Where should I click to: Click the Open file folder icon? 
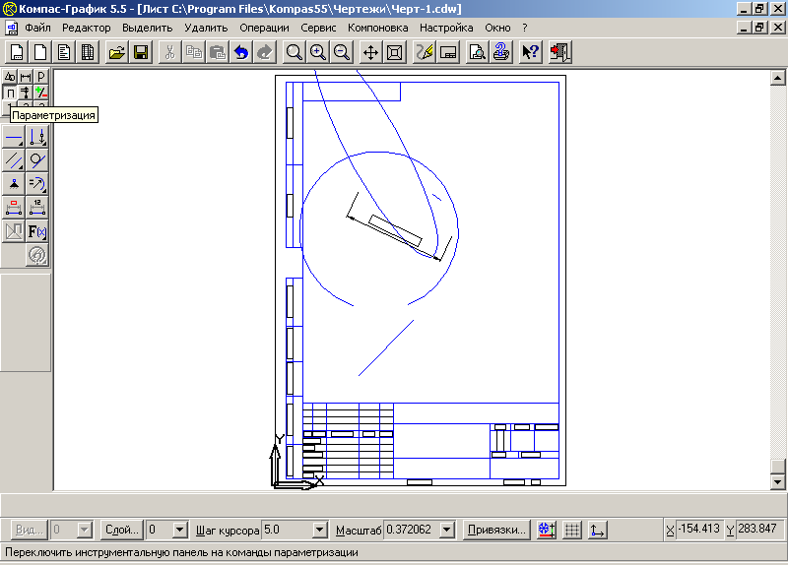tap(116, 52)
